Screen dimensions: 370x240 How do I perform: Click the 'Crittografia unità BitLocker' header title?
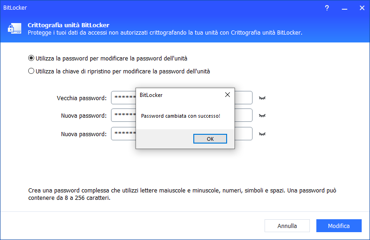(x=68, y=25)
